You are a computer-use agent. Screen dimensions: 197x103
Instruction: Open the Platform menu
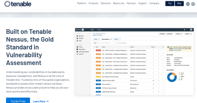click(x=82, y=3)
